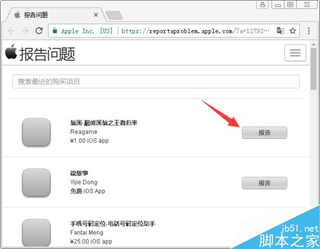Screen dimensions: 320x249
Task: Click the Fantai Meng app icon thumbnail
Action: coord(36,232)
